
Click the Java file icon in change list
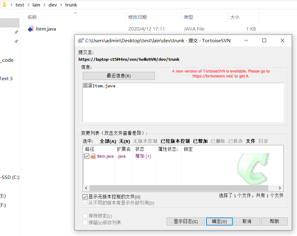coord(93,156)
